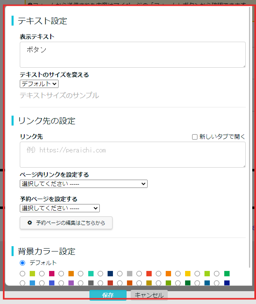Screen dimensions: 256x304
Task: Check the 新しいタブで開く checkbox
Action: [x=195, y=137]
